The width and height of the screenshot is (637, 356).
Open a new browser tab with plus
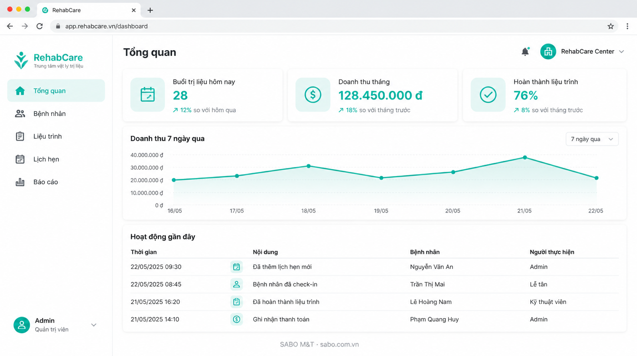[150, 10]
